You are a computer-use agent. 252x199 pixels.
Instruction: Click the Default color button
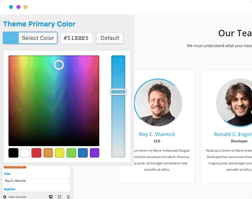(x=110, y=38)
